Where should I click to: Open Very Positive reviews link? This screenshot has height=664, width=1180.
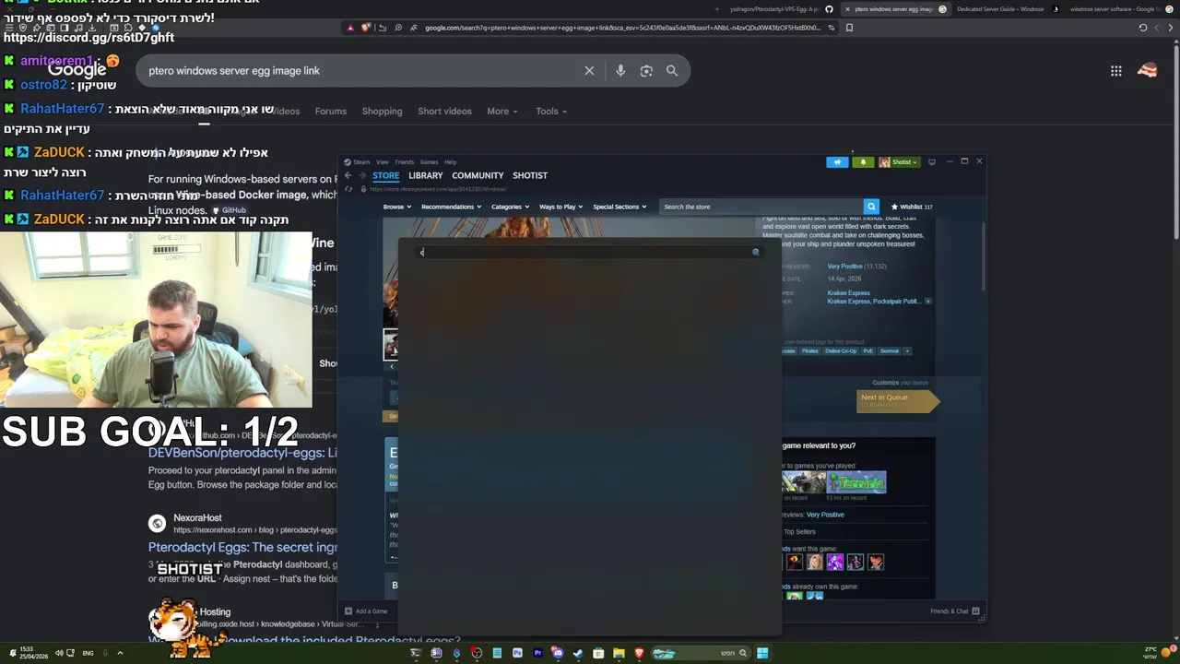844,267
